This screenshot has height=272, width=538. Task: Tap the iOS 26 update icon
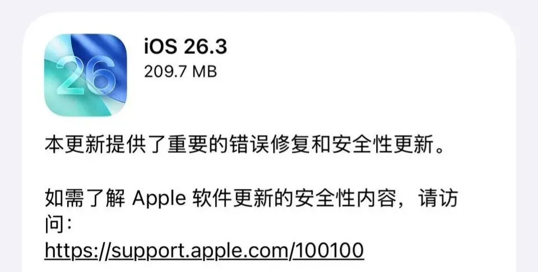click(85, 75)
